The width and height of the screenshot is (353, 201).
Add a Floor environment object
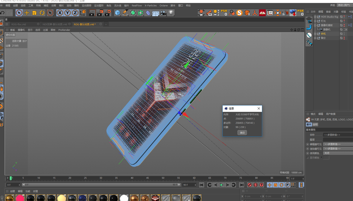[156, 13]
